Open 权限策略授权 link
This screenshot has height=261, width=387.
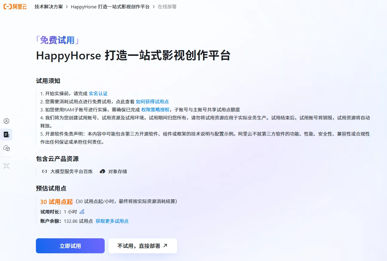tap(155, 110)
